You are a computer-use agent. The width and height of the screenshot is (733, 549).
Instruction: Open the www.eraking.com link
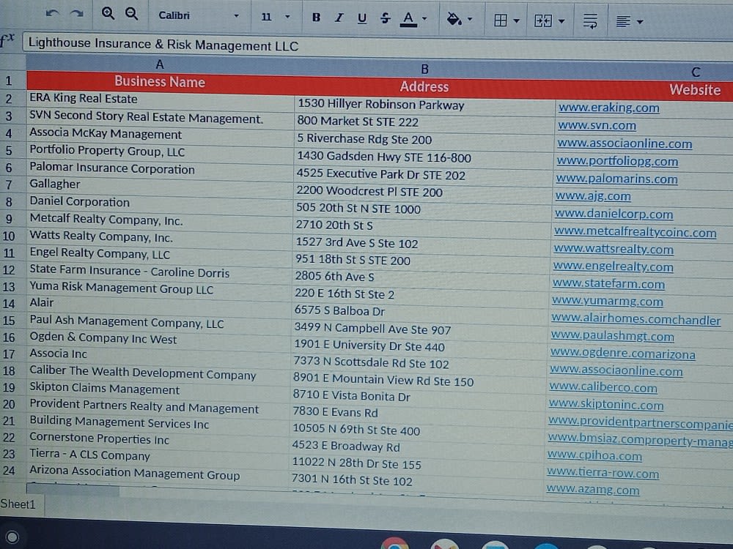coord(608,108)
